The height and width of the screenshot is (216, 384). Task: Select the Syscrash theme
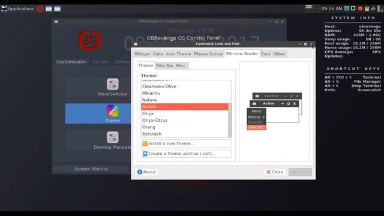click(184, 134)
